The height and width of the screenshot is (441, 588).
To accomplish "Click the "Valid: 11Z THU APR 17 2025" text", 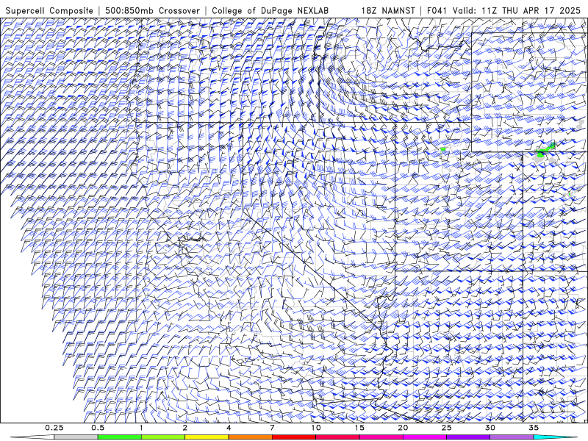I will pyautogui.click(x=517, y=10).
